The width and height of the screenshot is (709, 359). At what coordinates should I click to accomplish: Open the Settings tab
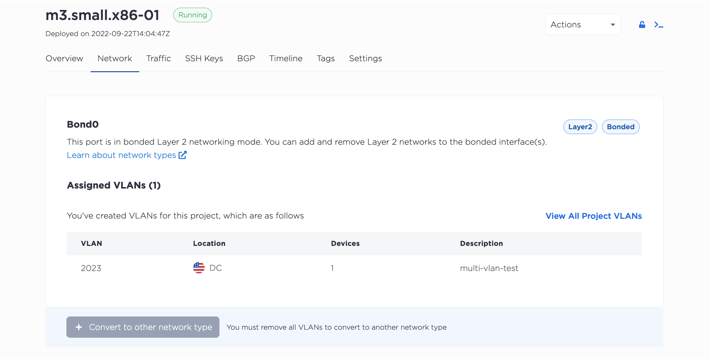click(x=365, y=58)
